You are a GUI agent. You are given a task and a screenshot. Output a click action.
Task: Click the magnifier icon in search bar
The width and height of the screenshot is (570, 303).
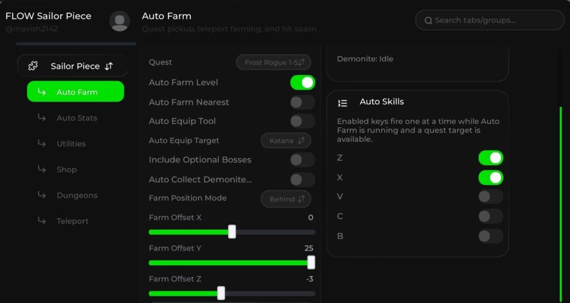(x=428, y=21)
